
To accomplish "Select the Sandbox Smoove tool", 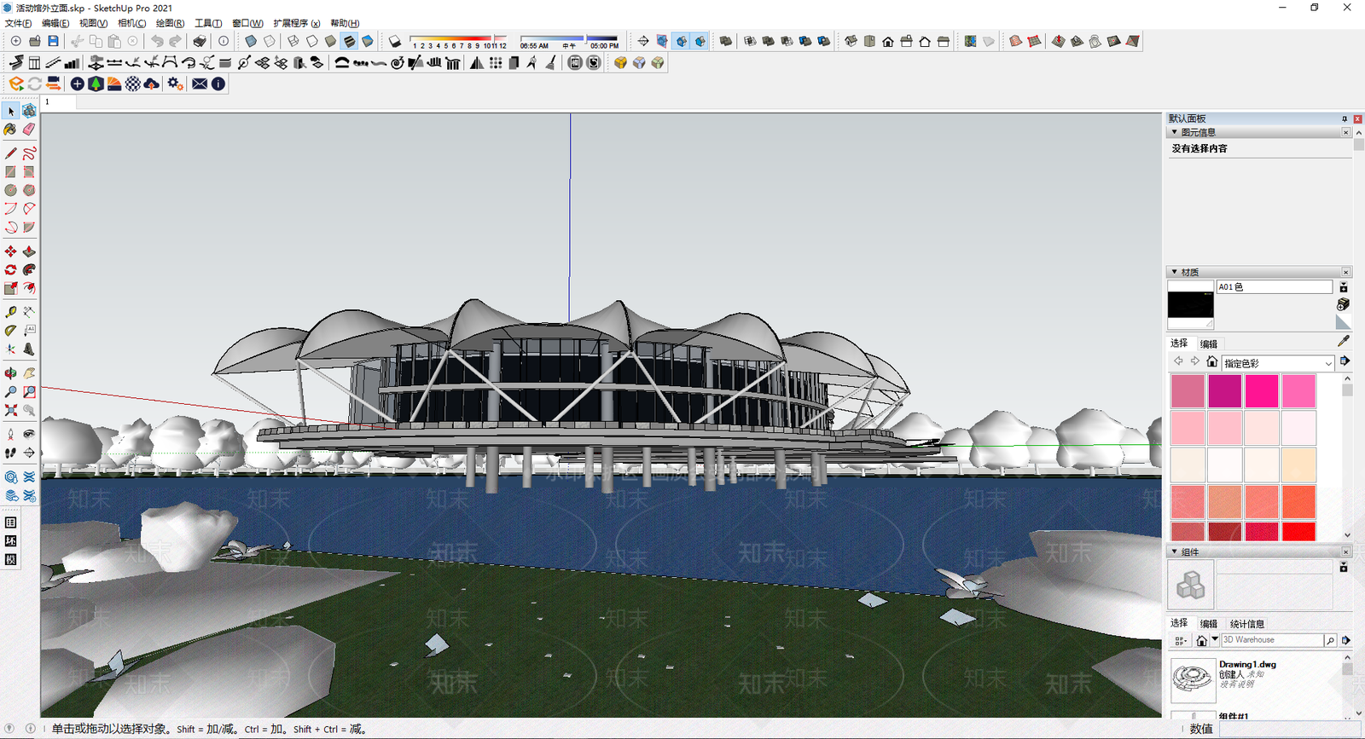I will coord(1059,41).
